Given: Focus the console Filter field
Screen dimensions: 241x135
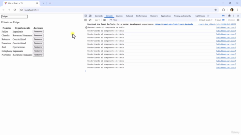Looking at the screenshot, I should point(153,20).
